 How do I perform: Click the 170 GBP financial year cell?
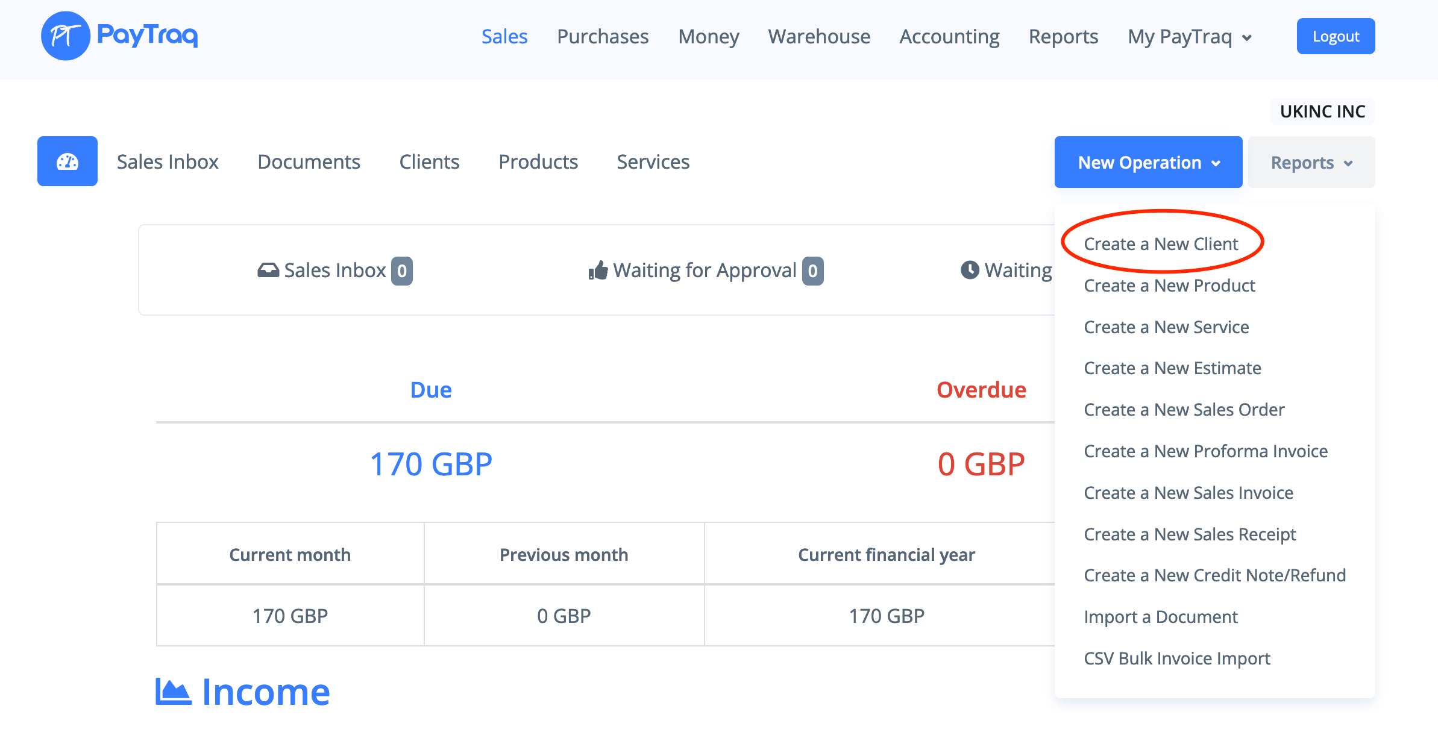[887, 616]
